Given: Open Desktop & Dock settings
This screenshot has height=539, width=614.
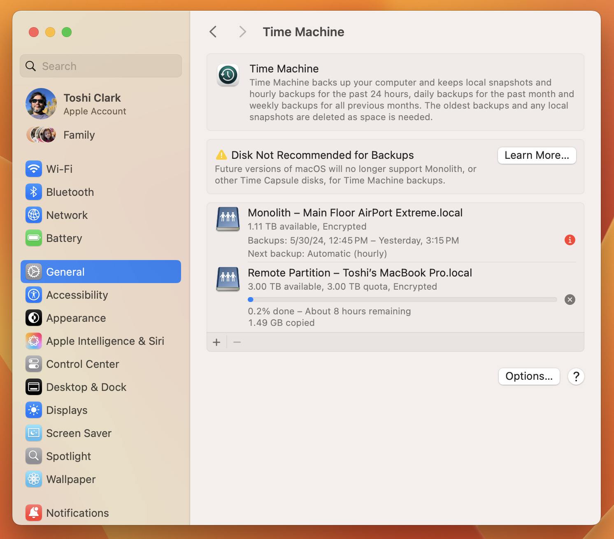Looking at the screenshot, I should pos(101,387).
